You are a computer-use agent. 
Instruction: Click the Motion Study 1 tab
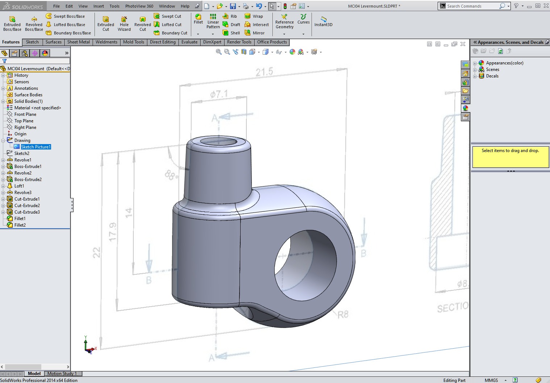[x=62, y=374]
